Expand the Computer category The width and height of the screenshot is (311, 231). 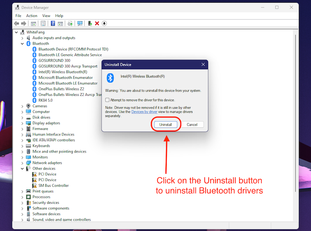(22, 112)
